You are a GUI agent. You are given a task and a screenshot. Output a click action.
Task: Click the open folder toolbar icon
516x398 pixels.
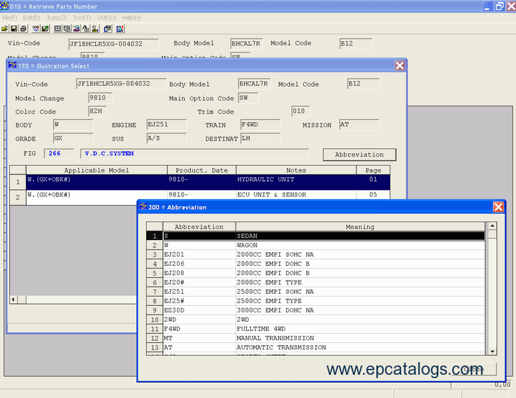(5, 29)
